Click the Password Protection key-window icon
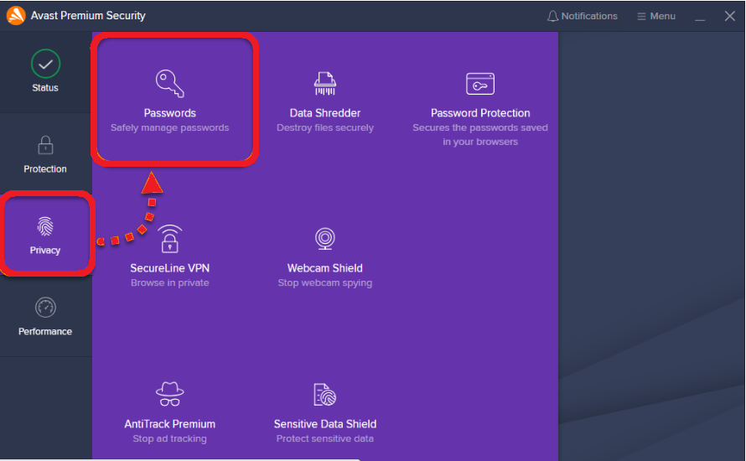 [480, 84]
